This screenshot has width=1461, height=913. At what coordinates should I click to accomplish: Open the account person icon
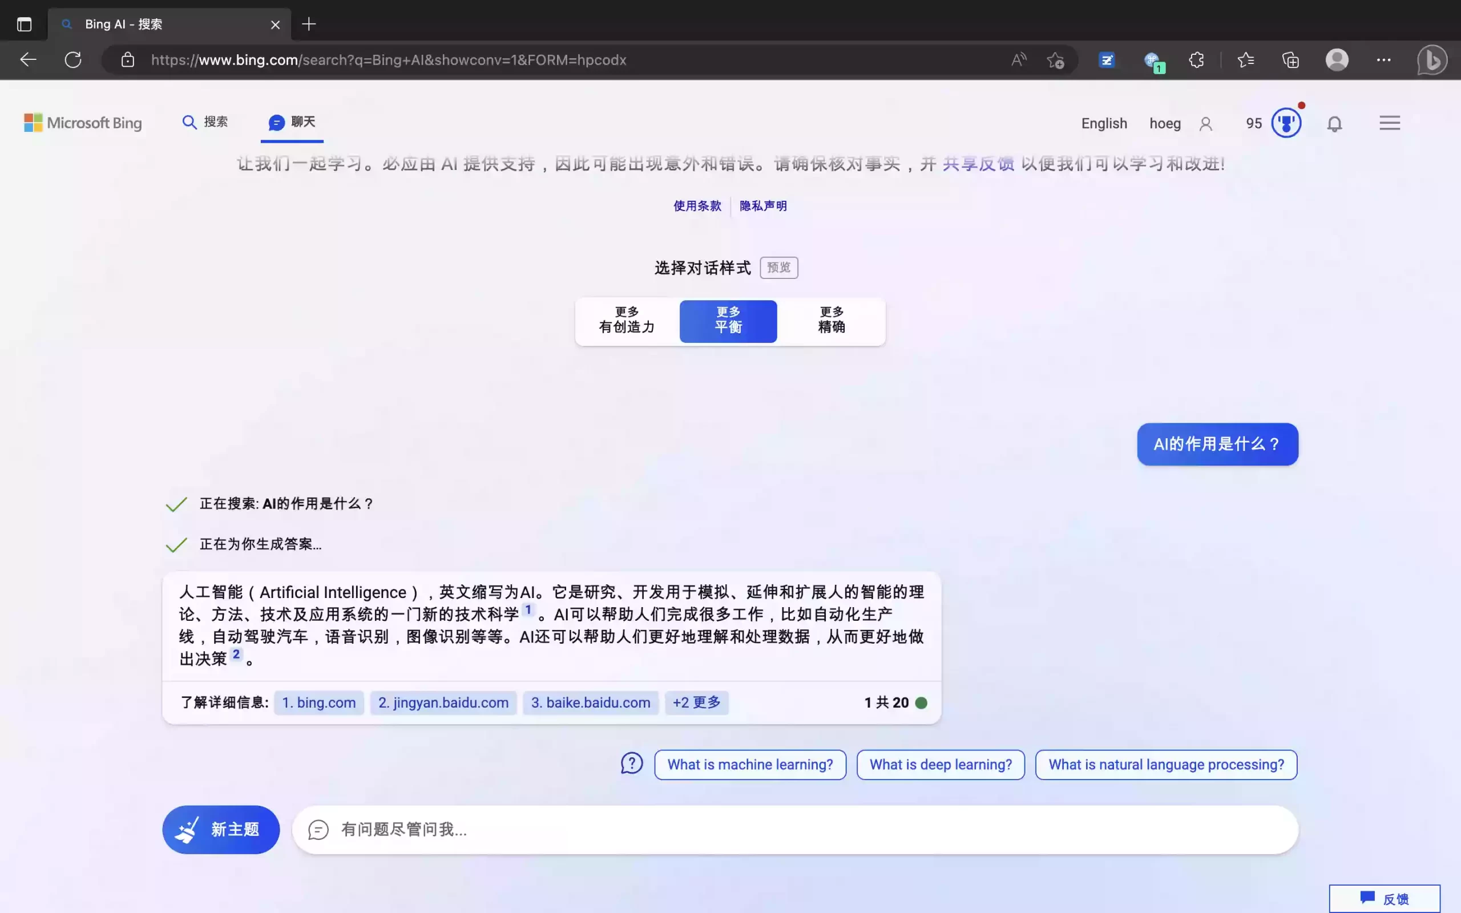coord(1206,124)
